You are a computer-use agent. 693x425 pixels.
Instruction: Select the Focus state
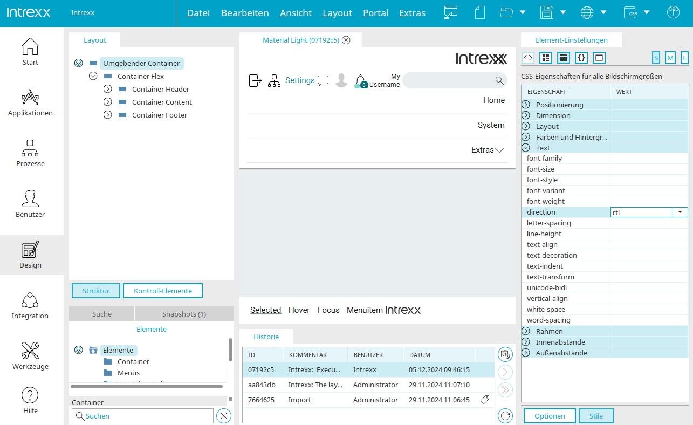[328, 310]
